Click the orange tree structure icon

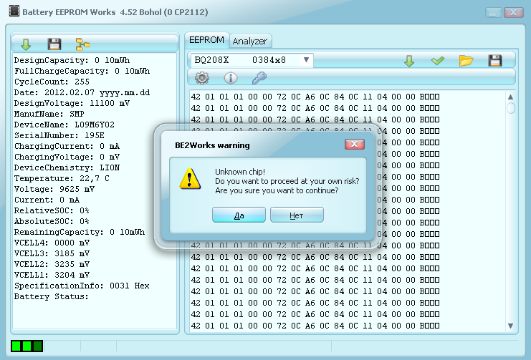83,44
